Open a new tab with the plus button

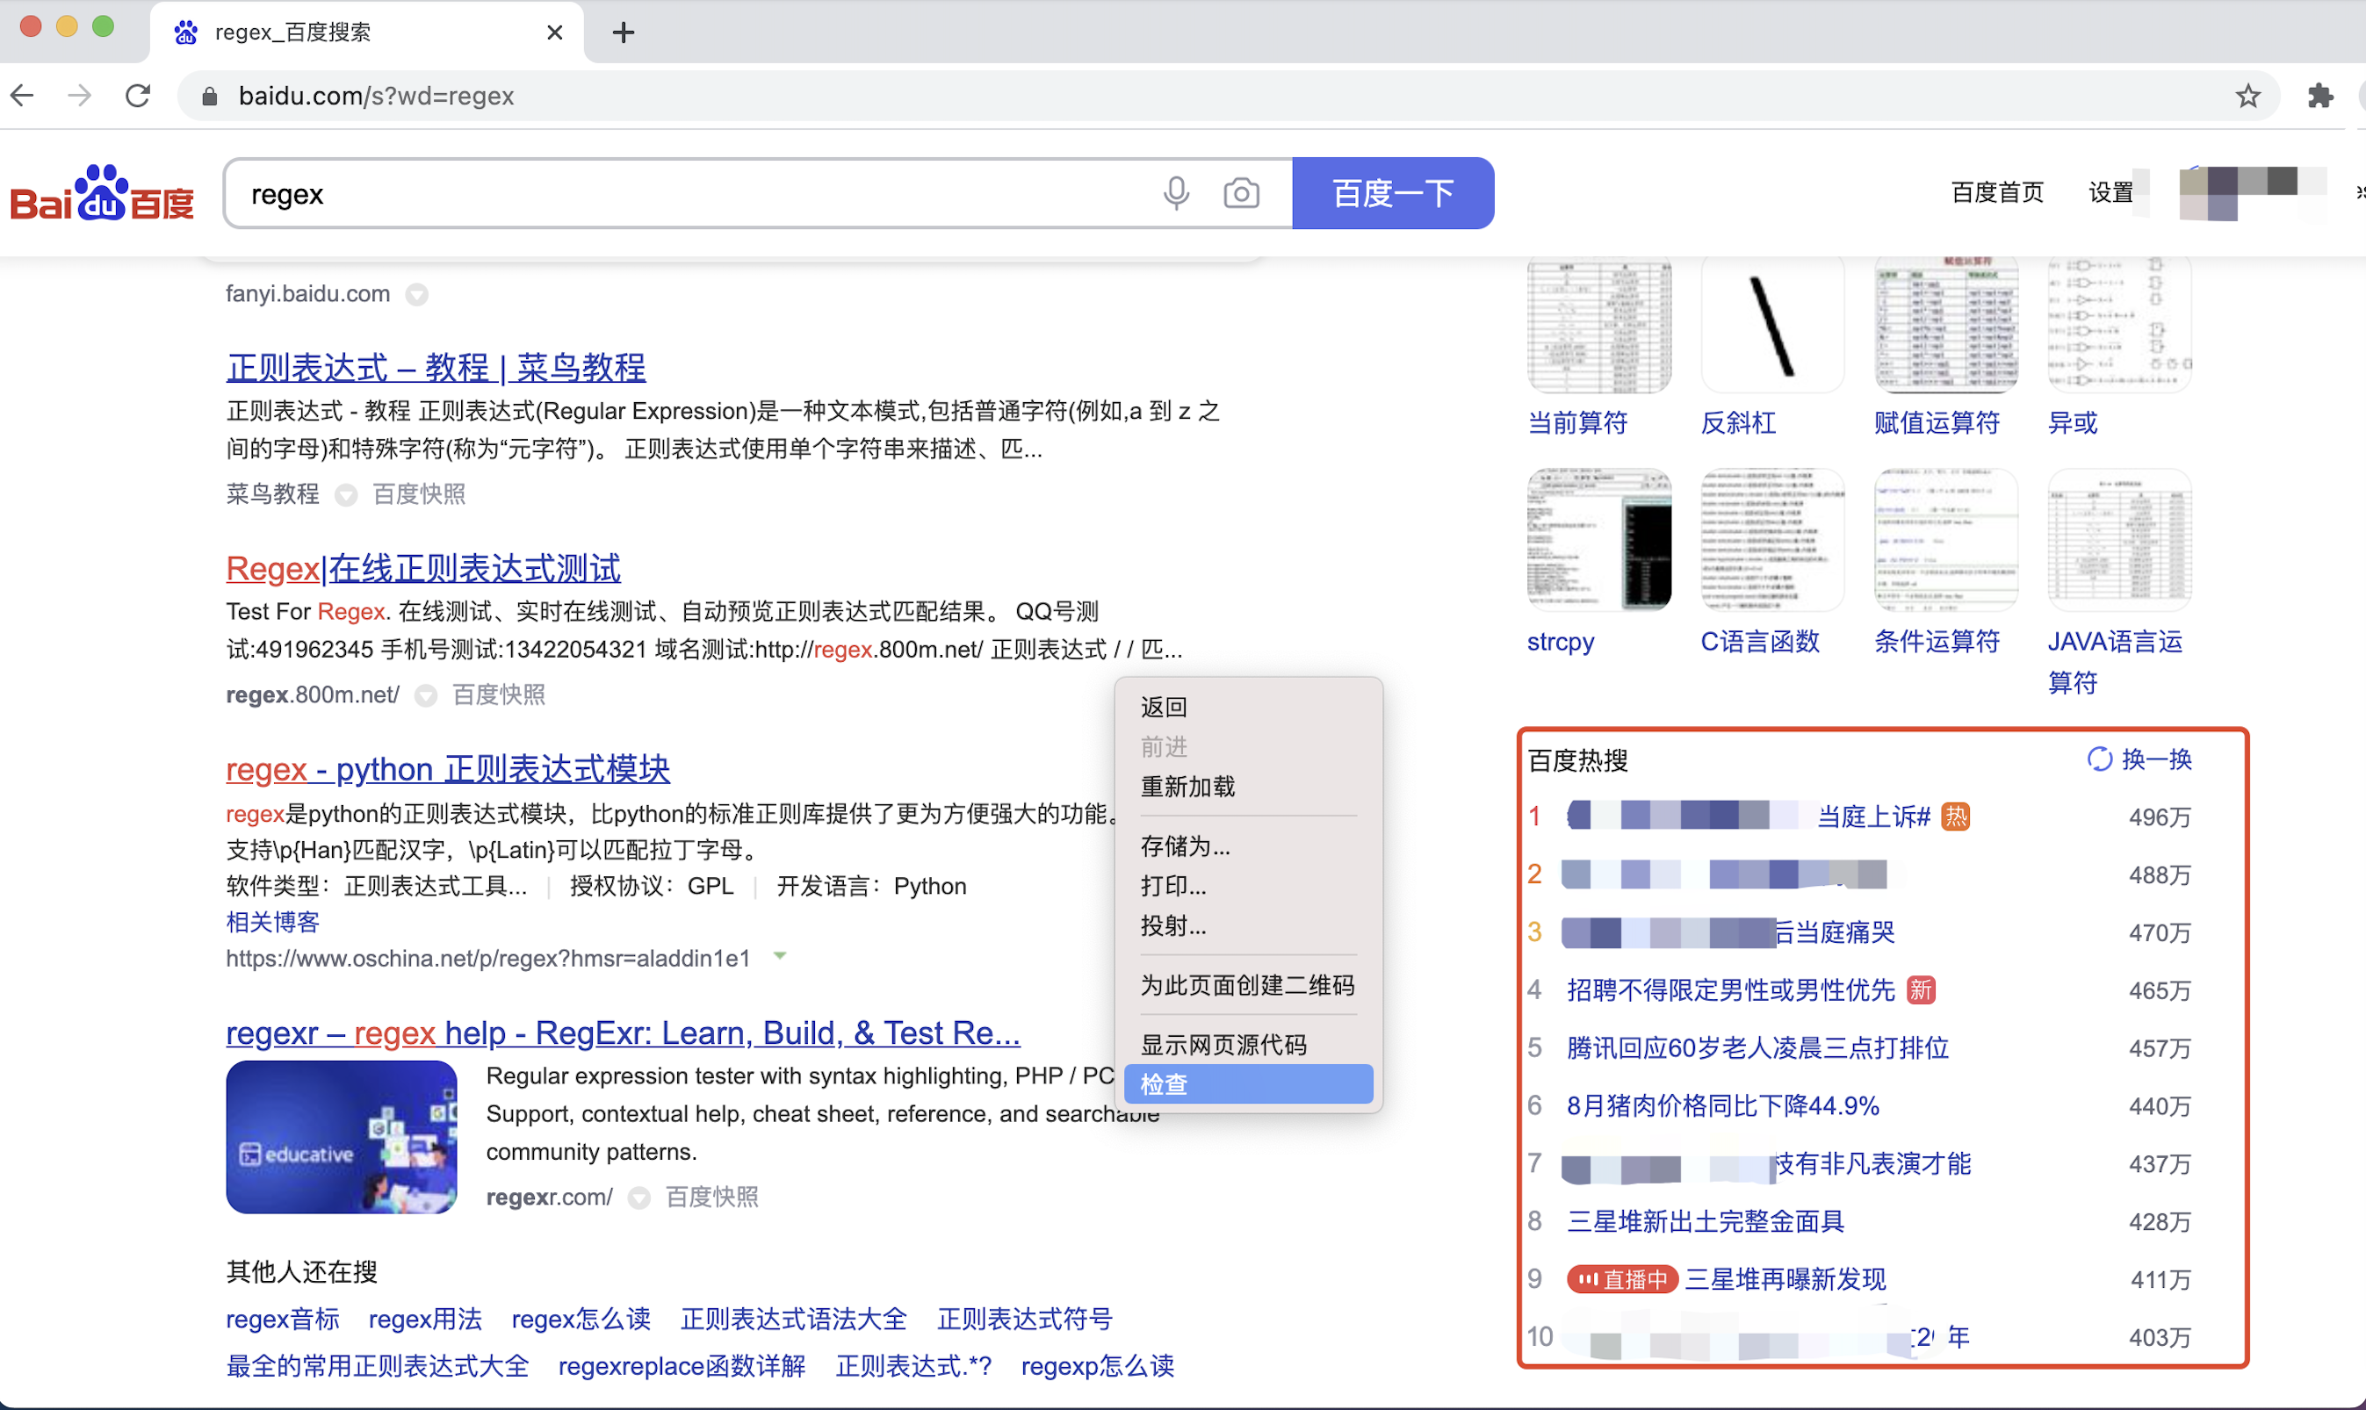(x=624, y=32)
